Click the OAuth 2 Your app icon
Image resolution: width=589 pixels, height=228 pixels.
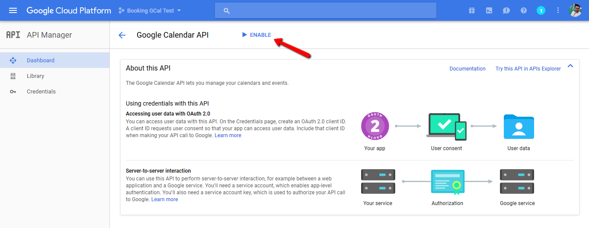(x=375, y=126)
